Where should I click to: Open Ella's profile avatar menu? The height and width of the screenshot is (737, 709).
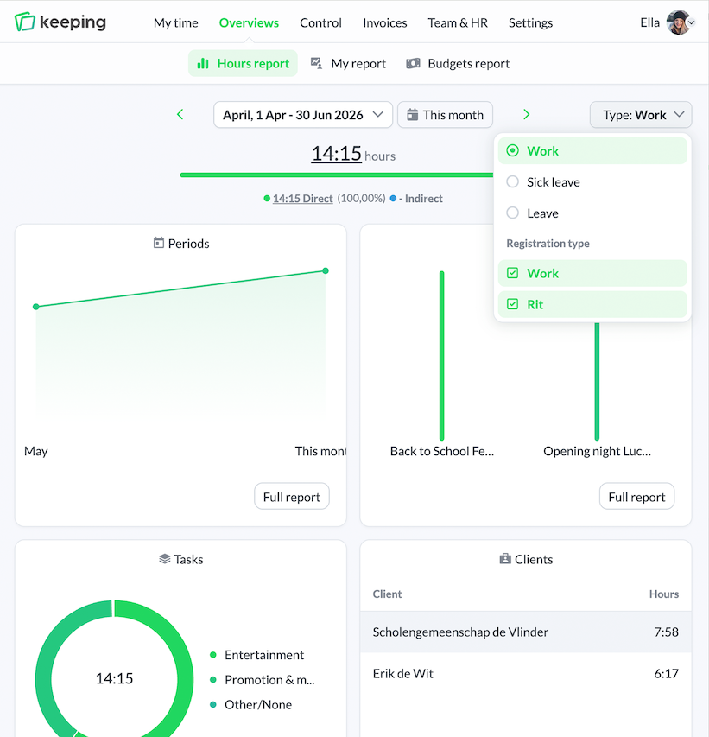pos(681,22)
